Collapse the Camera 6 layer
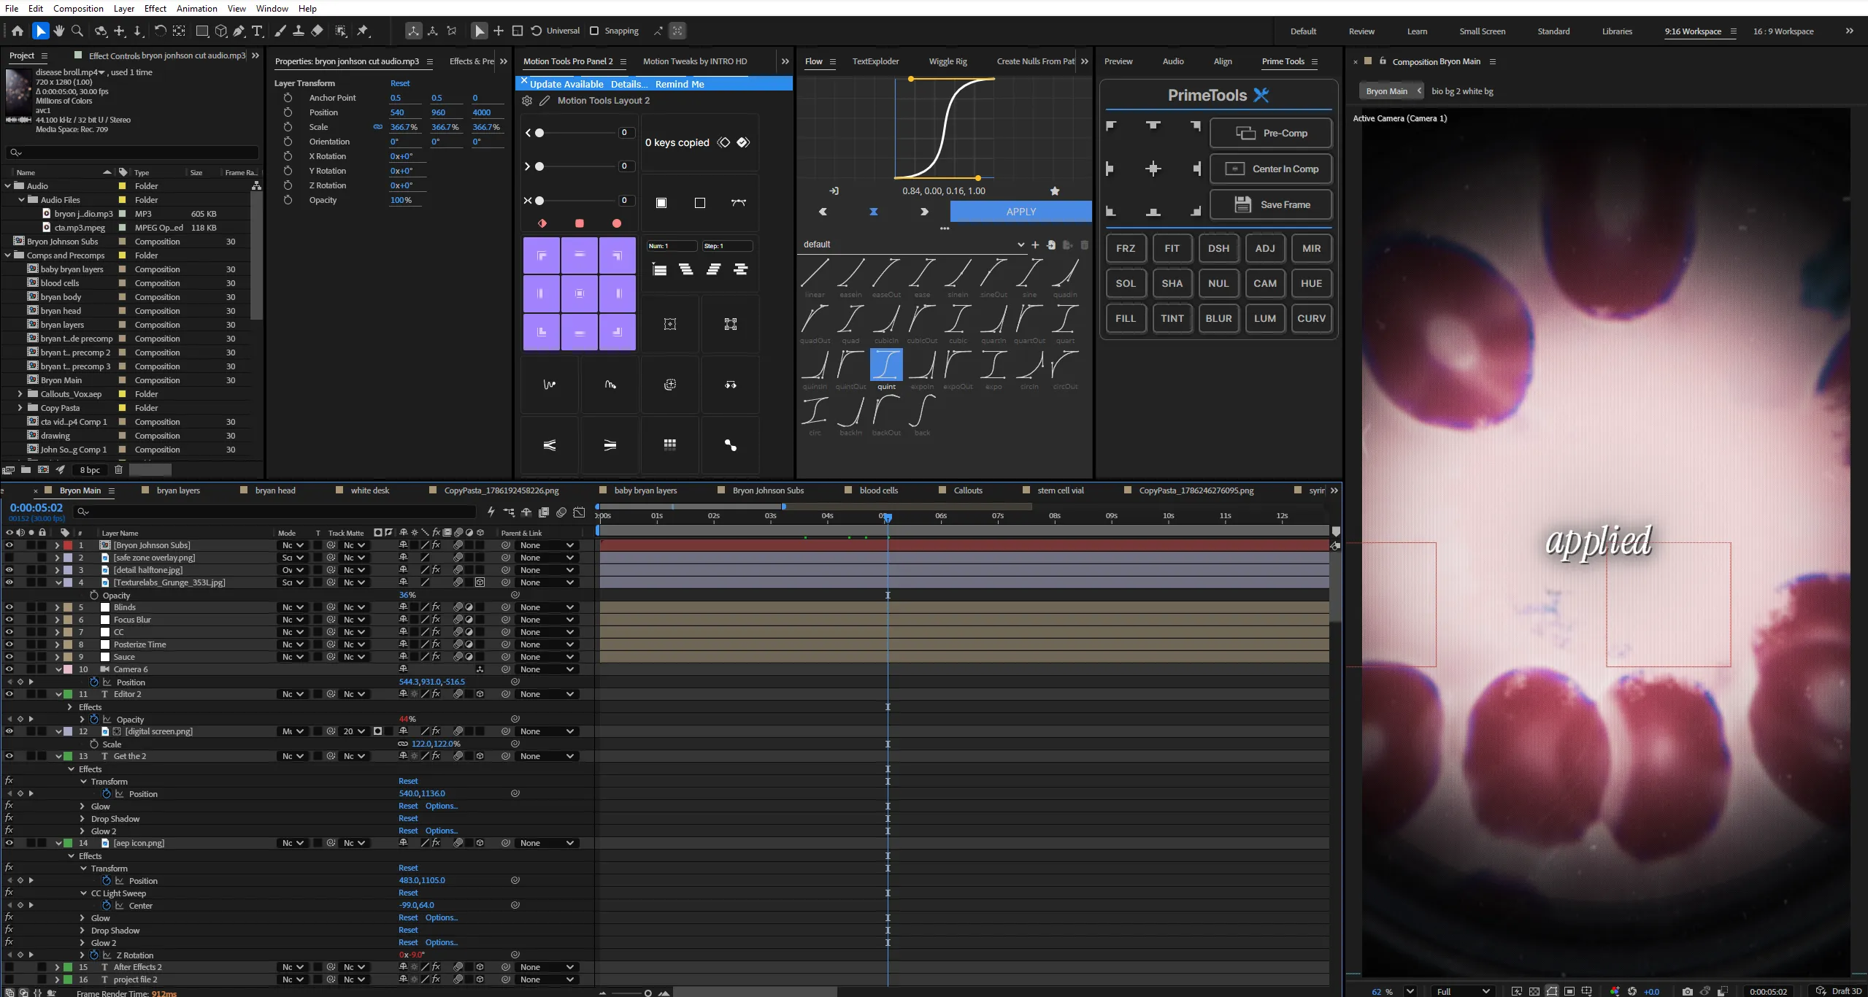Image resolution: width=1868 pixels, height=997 pixels. click(x=58, y=669)
